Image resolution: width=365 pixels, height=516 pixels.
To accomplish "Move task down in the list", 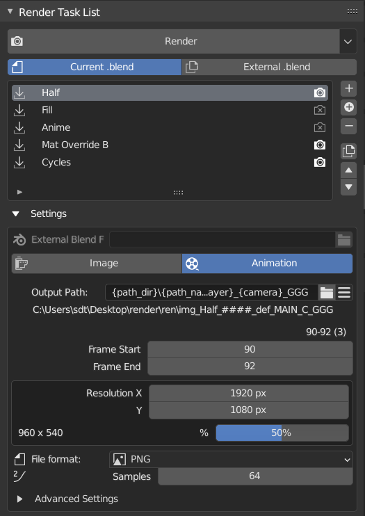I will (x=348, y=187).
